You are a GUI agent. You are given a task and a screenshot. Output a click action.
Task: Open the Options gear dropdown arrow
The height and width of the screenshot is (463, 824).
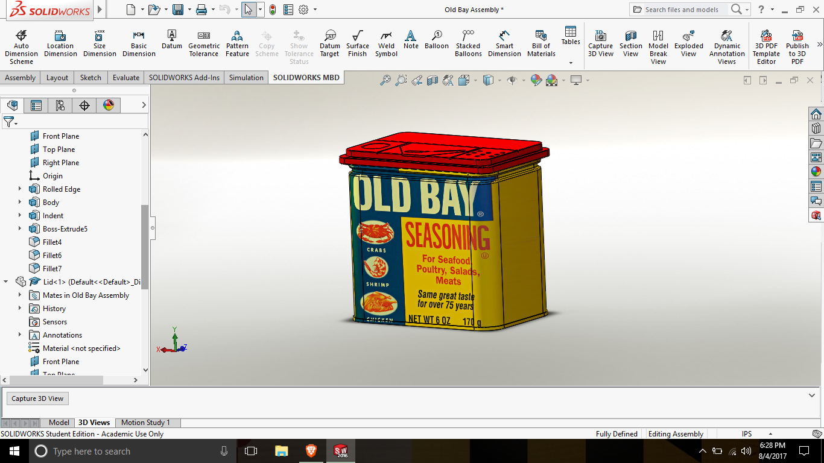coord(315,10)
